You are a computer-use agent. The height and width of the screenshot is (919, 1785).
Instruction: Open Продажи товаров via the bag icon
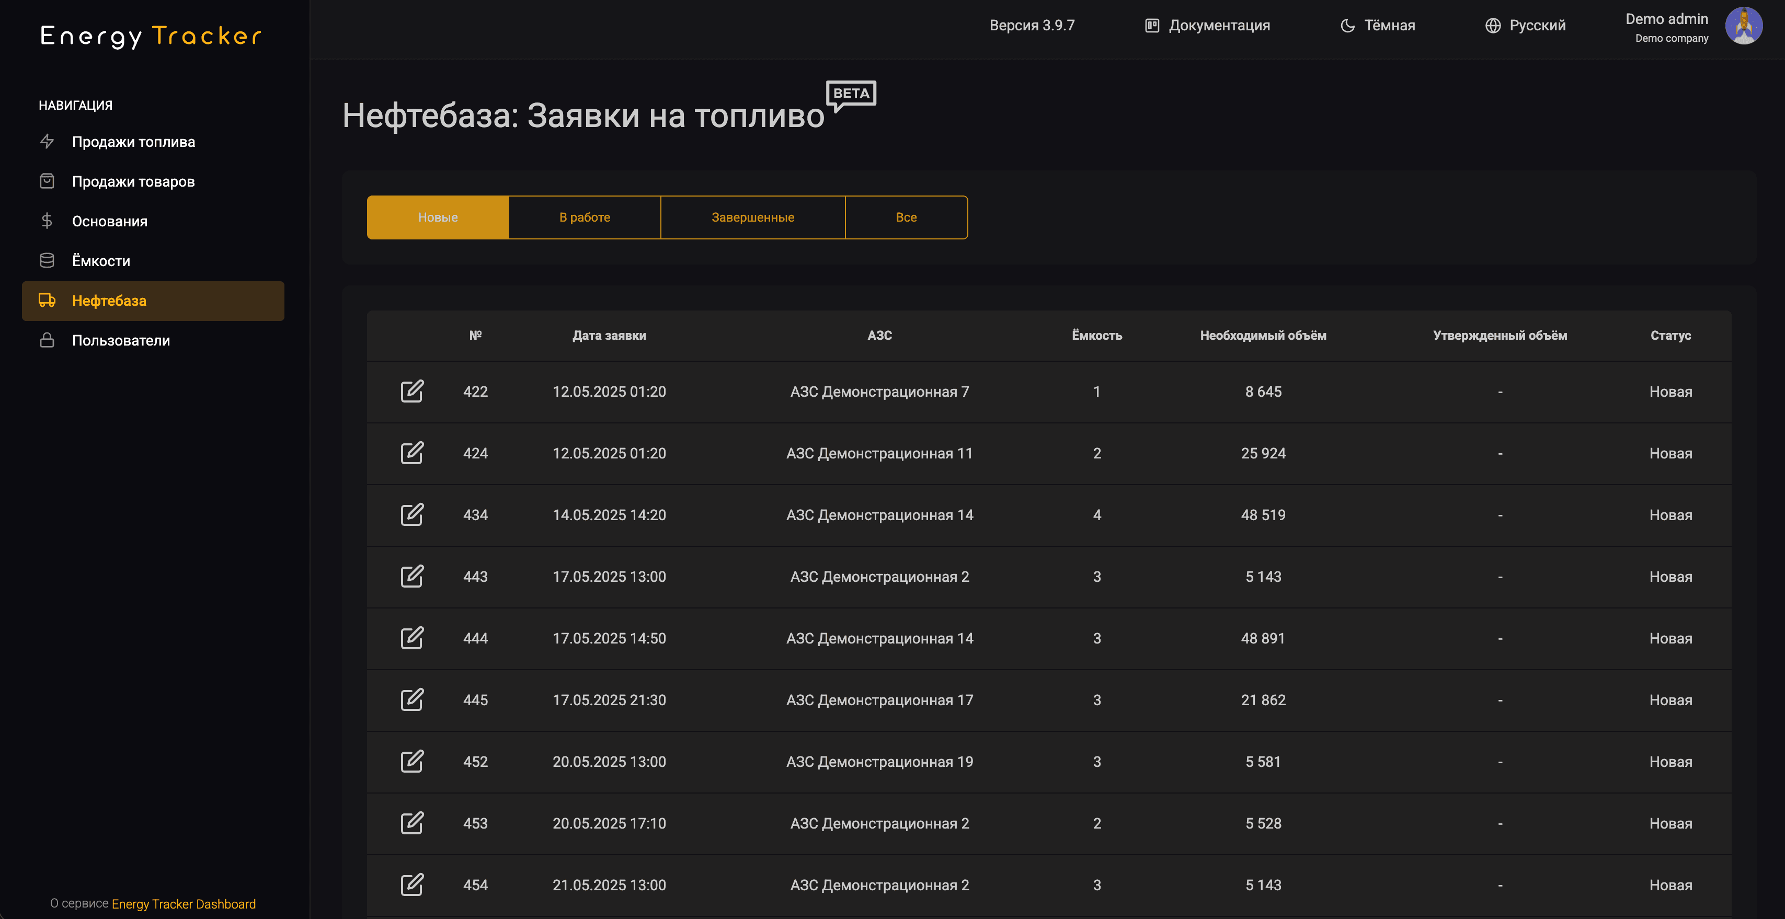47,181
